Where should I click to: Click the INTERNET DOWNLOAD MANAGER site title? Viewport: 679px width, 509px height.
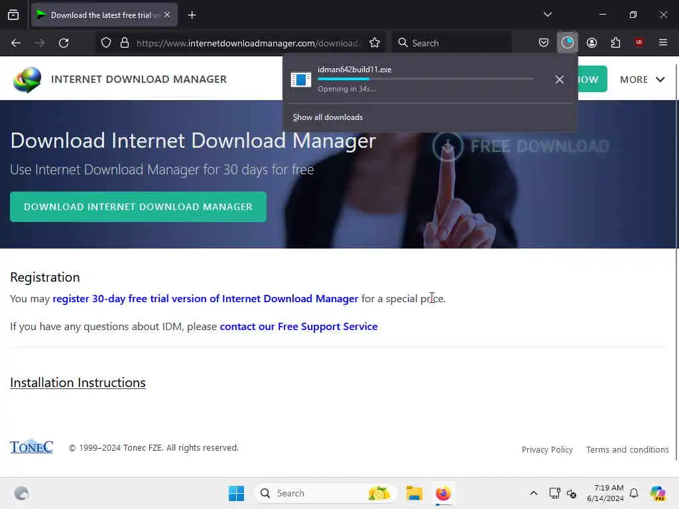click(x=139, y=80)
